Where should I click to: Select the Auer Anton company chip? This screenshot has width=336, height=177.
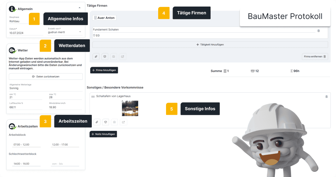pyautogui.click(x=104, y=18)
